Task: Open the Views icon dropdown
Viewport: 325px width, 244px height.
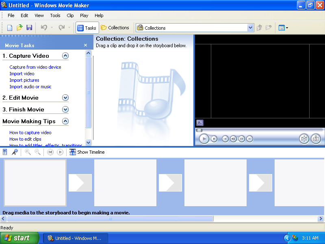Action: (x=283, y=28)
